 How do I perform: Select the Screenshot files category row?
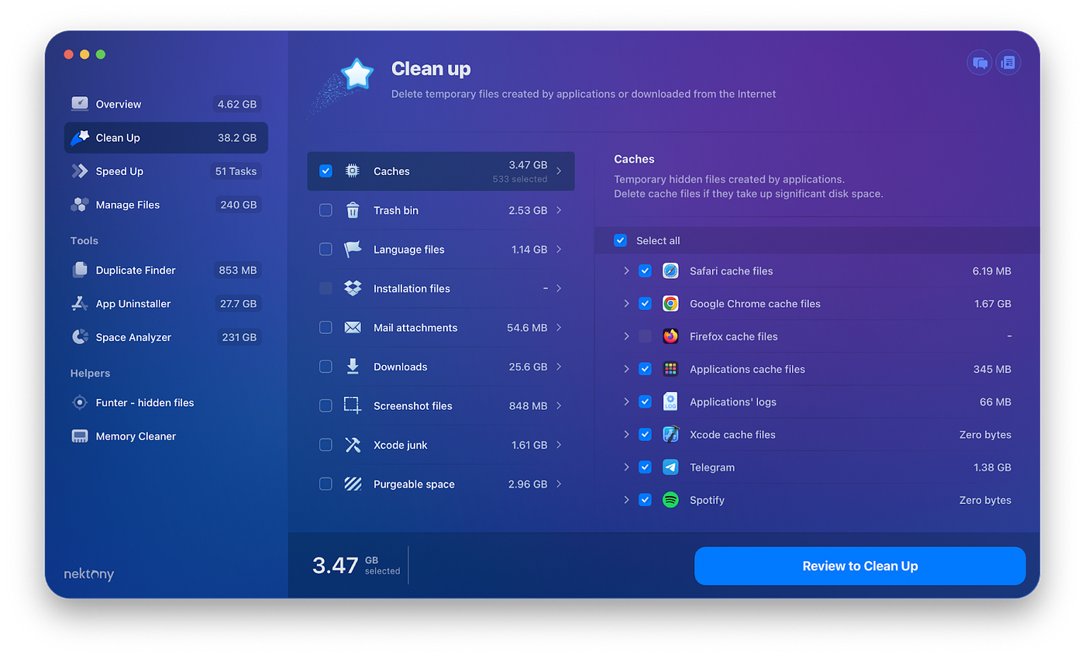tap(441, 405)
